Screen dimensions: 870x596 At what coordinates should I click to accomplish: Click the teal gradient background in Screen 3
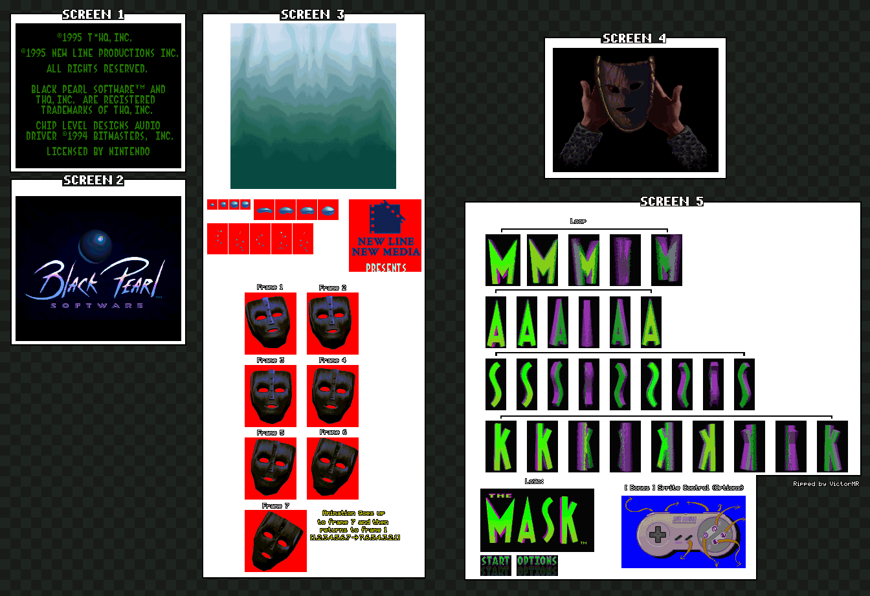[x=313, y=106]
